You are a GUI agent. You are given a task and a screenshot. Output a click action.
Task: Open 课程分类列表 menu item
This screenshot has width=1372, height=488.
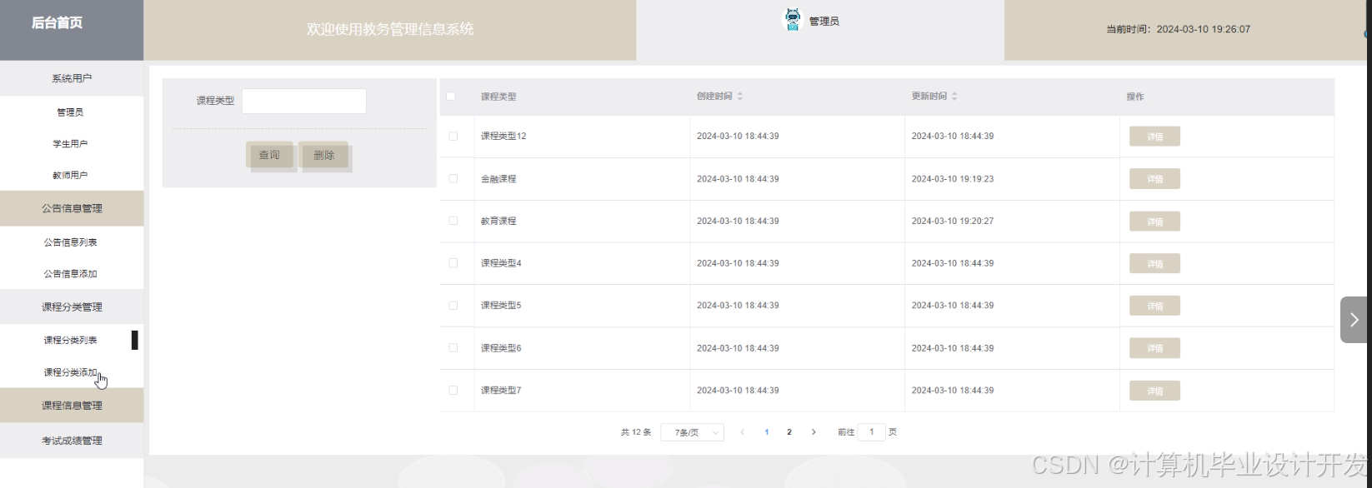[70, 341]
